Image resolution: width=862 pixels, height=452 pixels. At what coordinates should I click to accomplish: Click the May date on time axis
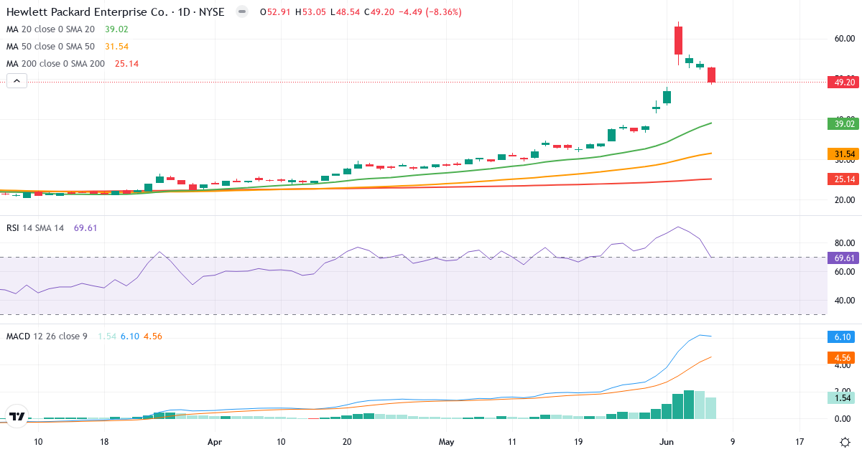[447, 442]
